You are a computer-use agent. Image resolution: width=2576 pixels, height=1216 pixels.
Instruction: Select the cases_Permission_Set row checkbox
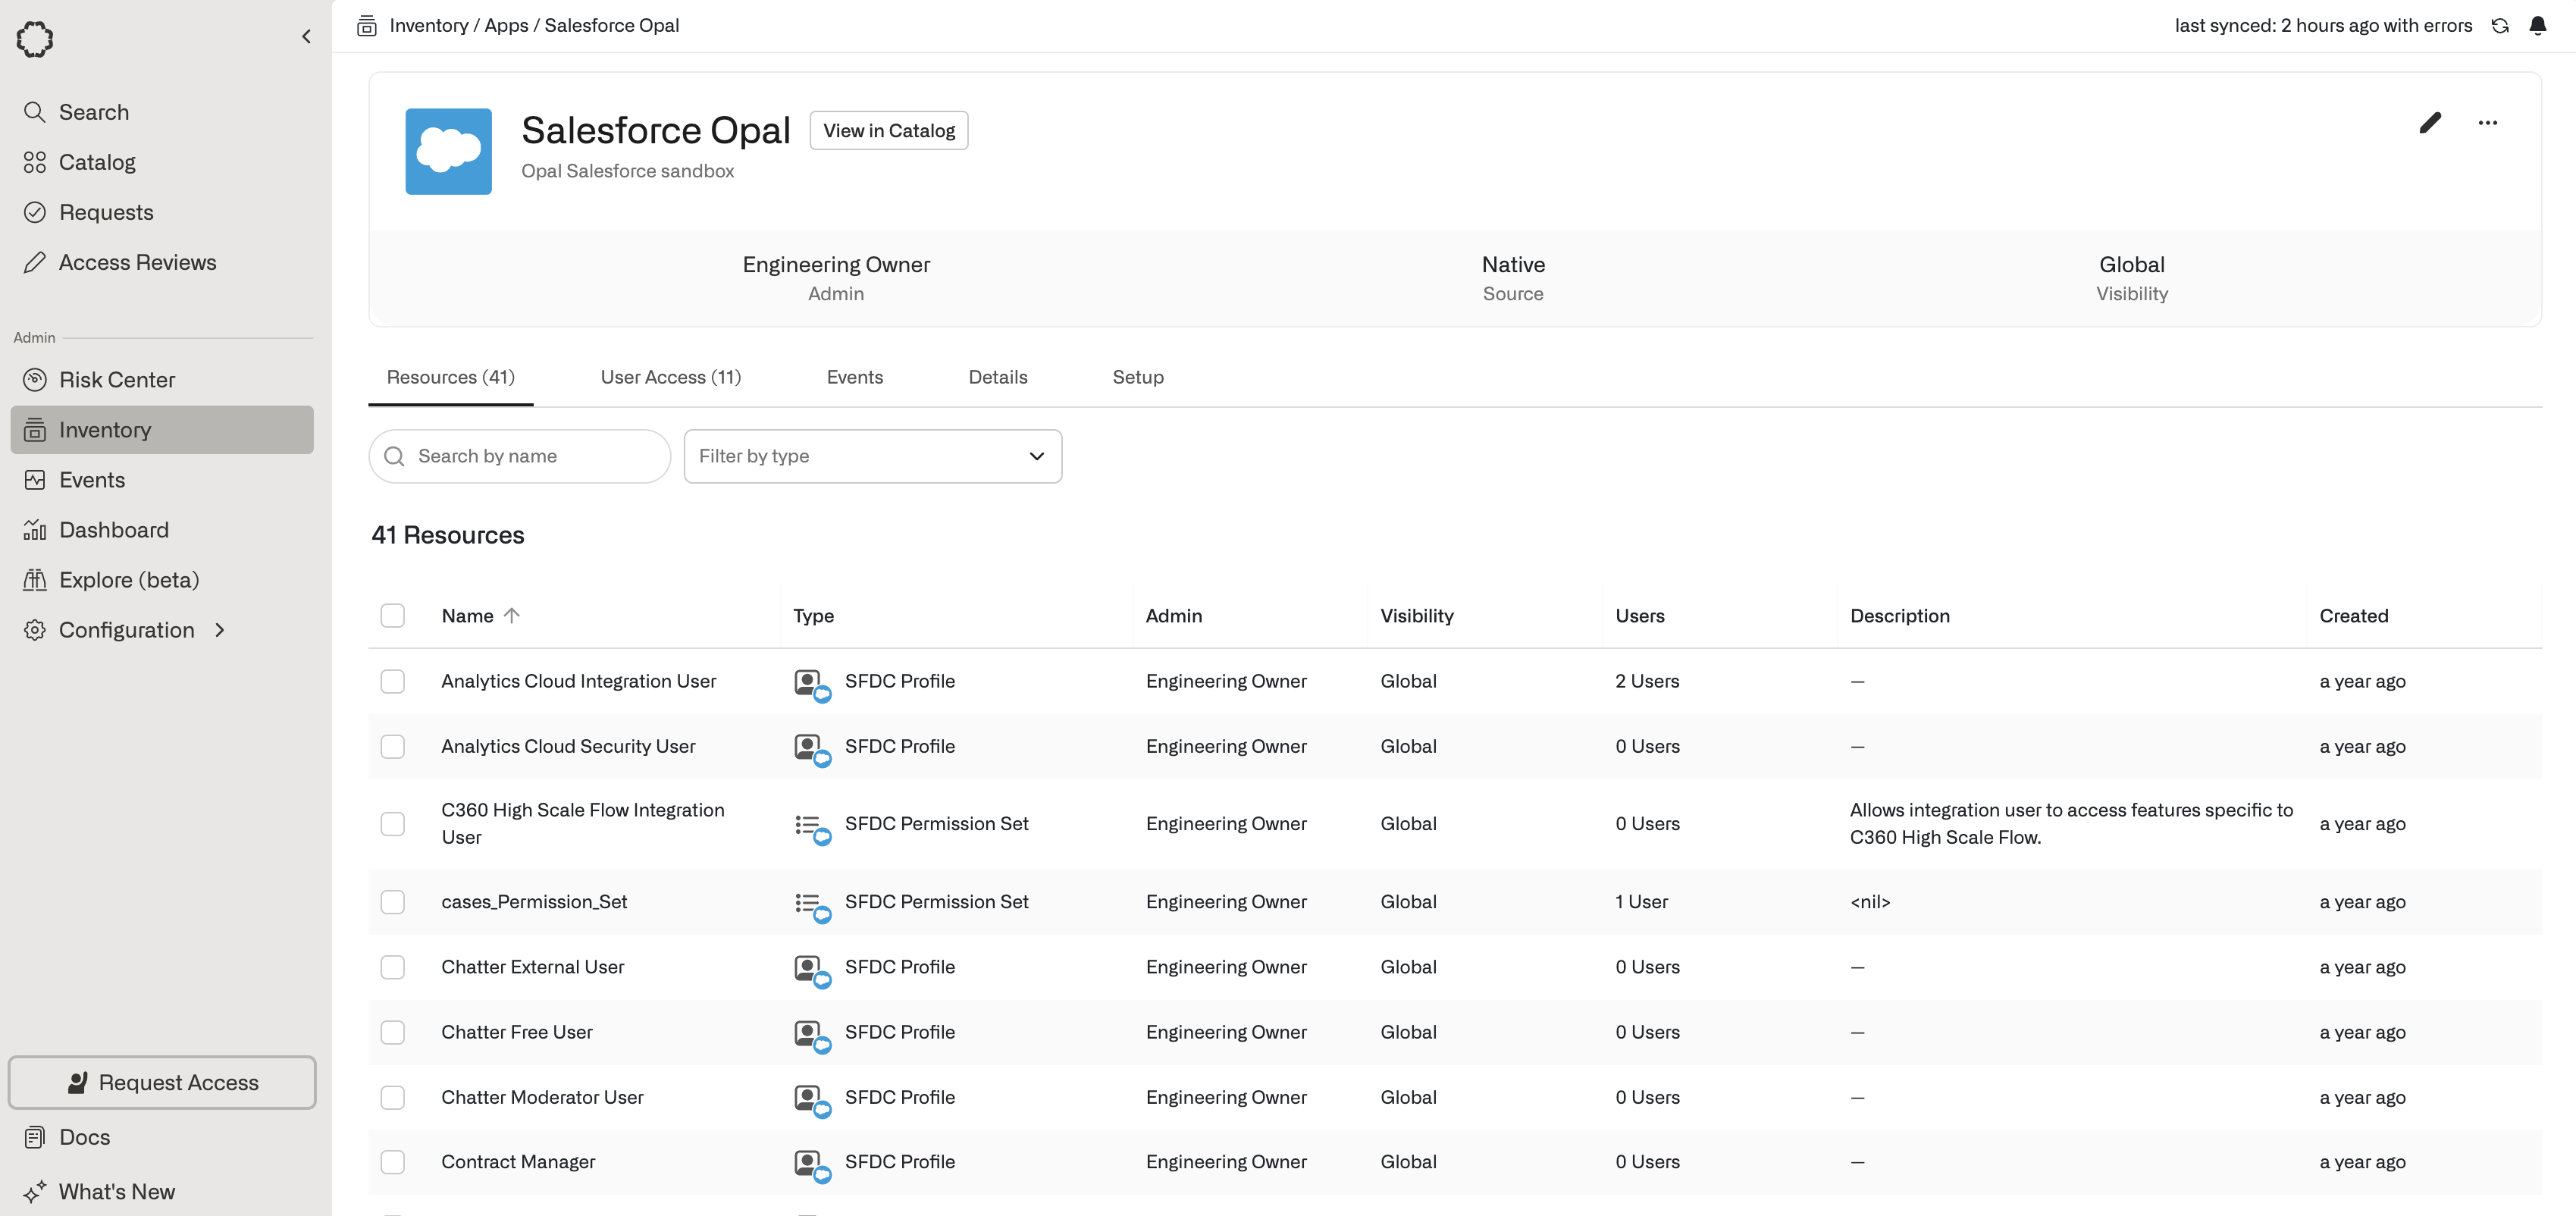(x=392, y=902)
